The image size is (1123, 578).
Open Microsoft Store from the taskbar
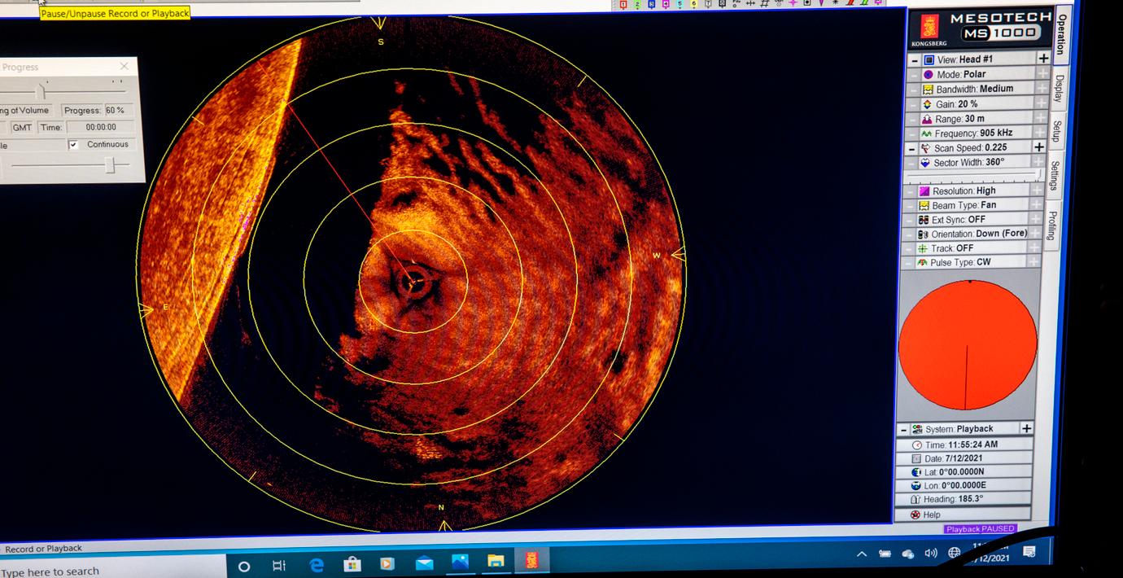pyautogui.click(x=352, y=563)
